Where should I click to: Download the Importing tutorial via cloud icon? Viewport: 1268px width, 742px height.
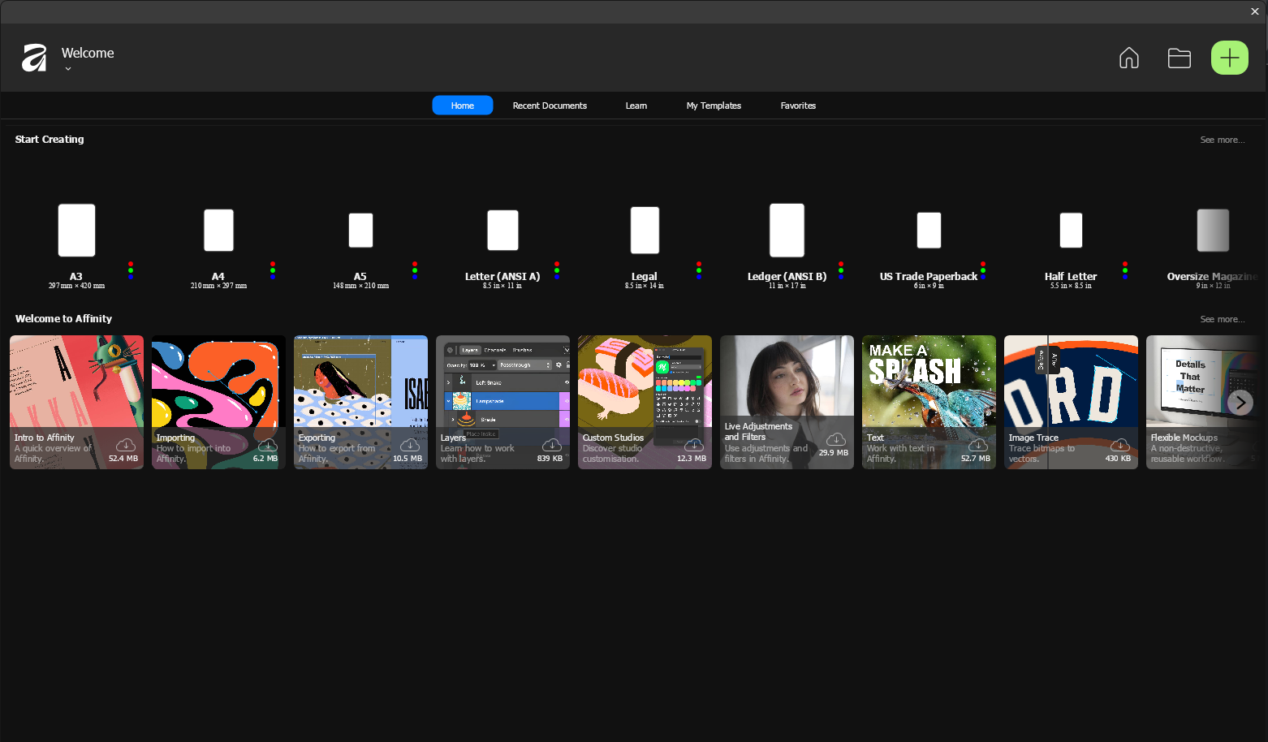[x=268, y=445]
